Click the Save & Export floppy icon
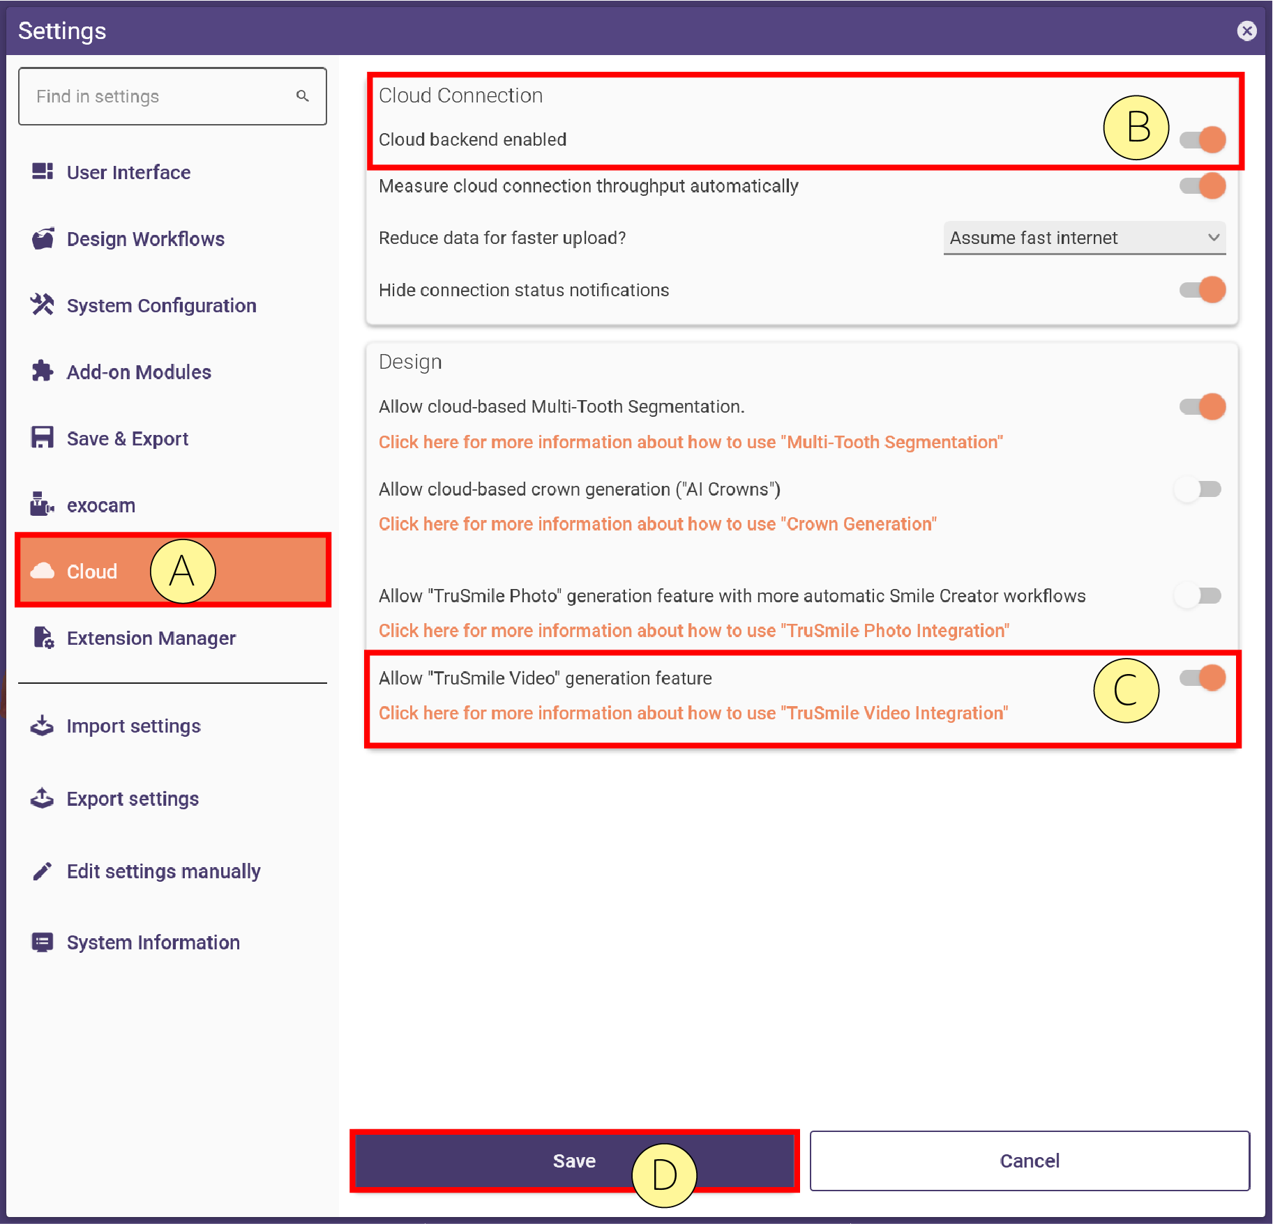1273x1224 pixels. tap(43, 438)
